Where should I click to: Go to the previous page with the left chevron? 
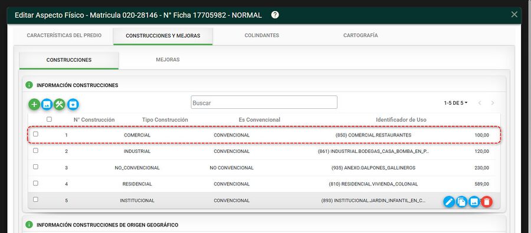(x=480, y=103)
